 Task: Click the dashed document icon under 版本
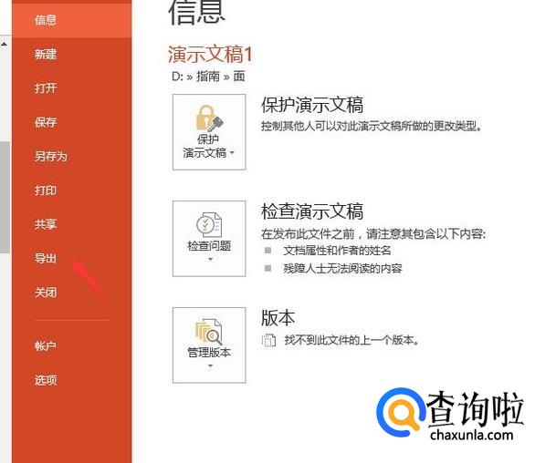pyautogui.click(x=268, y=340)
